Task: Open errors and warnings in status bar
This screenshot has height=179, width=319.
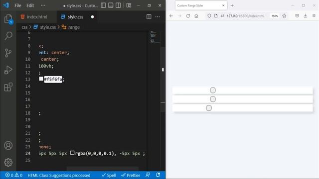Action: [13, 175]
